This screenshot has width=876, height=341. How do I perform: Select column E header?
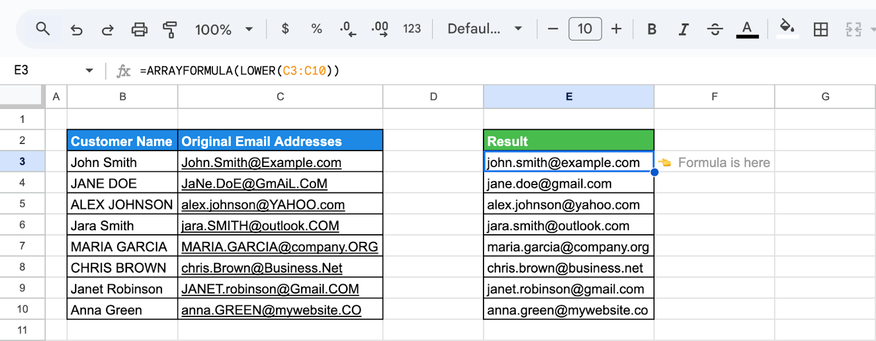point(569,96)
